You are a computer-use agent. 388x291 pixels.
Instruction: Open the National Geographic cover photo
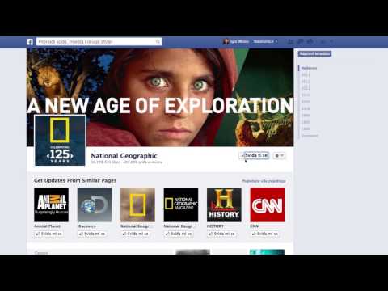pyautogui.click(x=160, y=98)
